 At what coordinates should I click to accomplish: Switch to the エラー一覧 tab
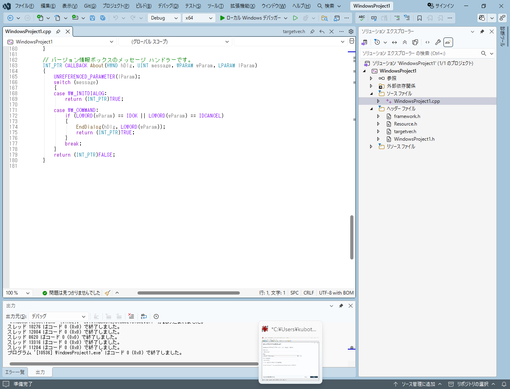15,372
